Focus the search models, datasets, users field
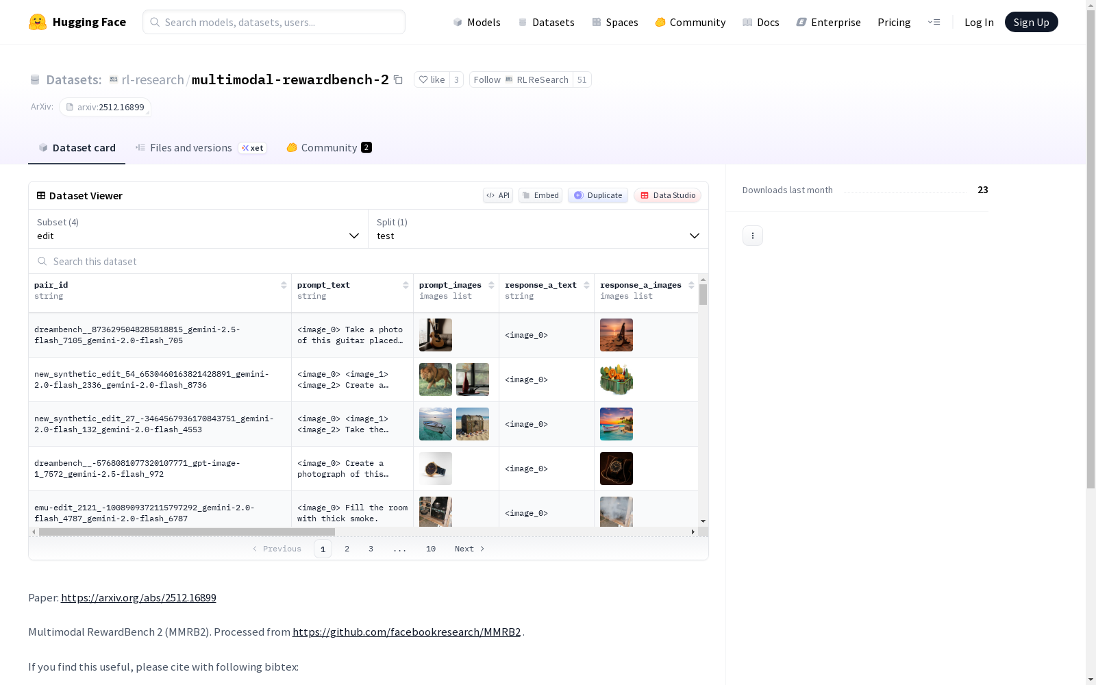The image size is (1096, 685). (x=274, y=22)
